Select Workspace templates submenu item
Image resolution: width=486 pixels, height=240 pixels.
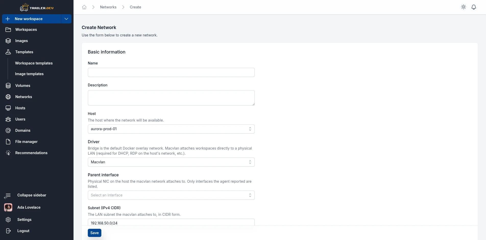(34, 63)
